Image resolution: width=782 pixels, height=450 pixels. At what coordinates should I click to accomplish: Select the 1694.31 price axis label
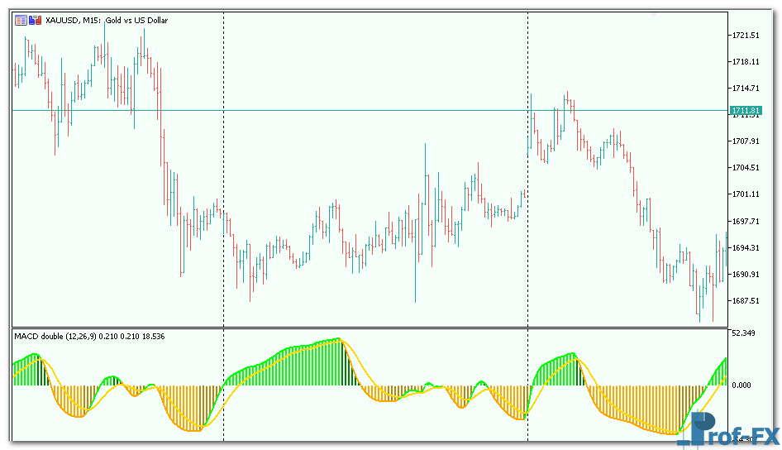tap(745, 247)
